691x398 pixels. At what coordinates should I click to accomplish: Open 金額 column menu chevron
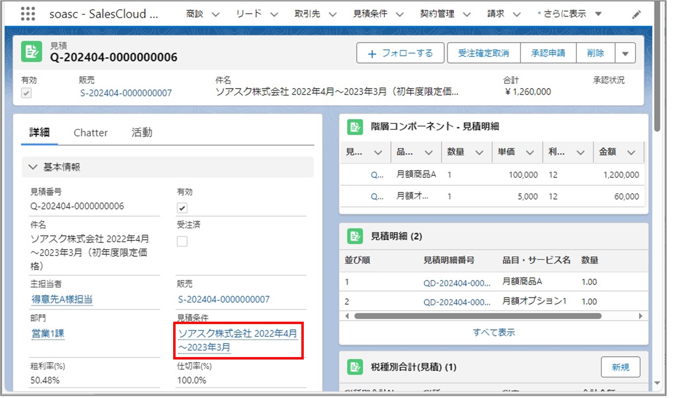click(x=631, y=152)
